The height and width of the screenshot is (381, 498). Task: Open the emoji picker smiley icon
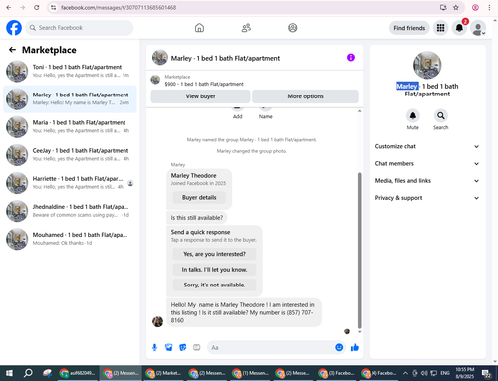pos(339,347)
